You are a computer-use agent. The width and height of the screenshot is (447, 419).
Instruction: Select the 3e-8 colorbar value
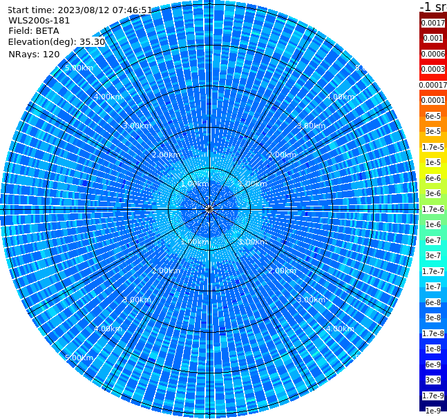(433, 318)
